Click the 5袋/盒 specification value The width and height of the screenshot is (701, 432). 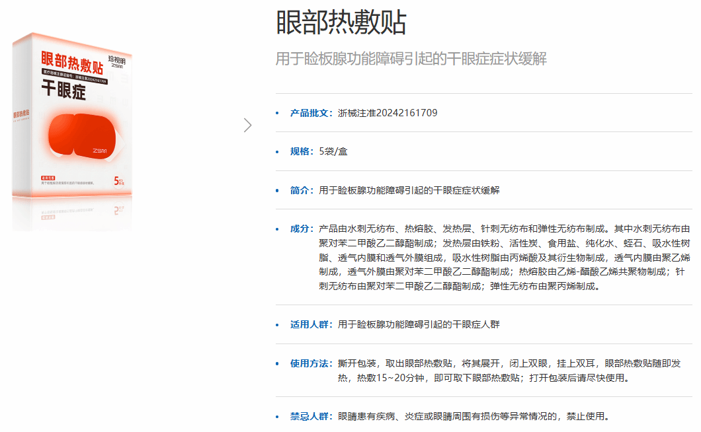333,151
